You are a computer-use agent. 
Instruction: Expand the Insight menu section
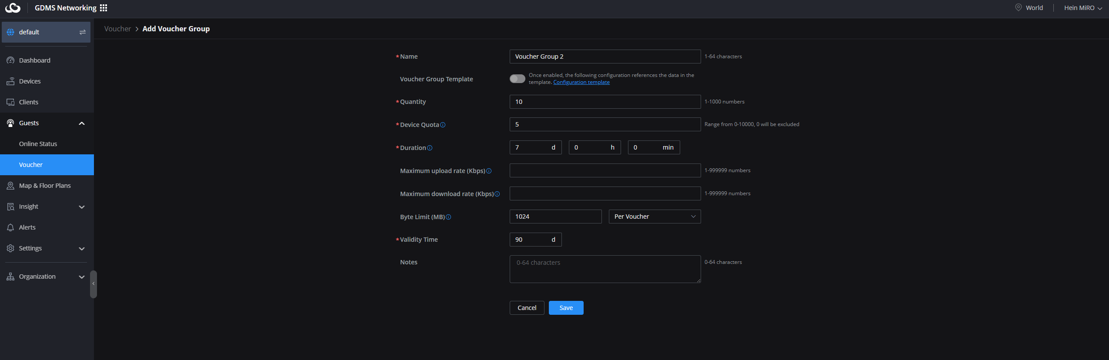[47, 207]
